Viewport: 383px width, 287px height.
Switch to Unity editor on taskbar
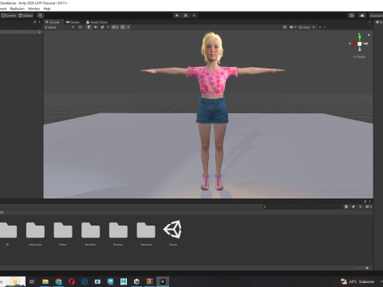click(163, 281)
